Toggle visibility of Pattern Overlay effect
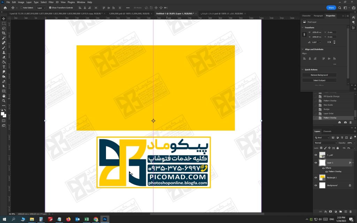The image size is (357, 223). (326, 171)
